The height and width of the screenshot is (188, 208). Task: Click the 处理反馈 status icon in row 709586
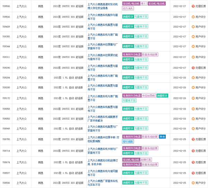coord(193,6)
